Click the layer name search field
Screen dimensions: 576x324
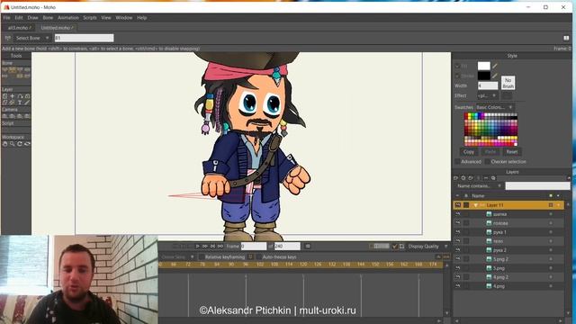click(x=538, y=186)
